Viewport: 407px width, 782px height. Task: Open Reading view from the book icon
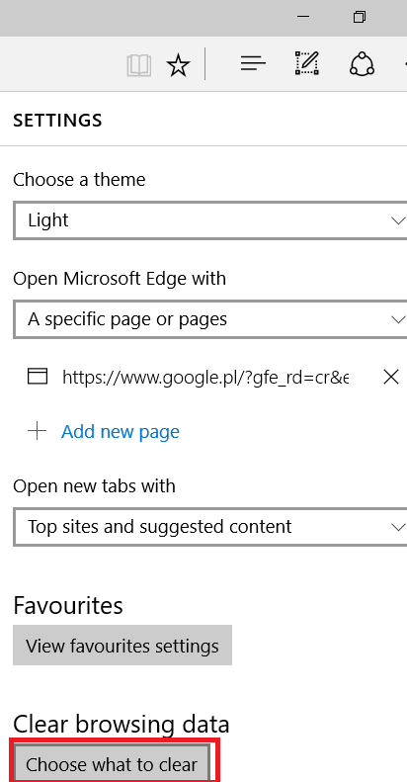point(139,65)
